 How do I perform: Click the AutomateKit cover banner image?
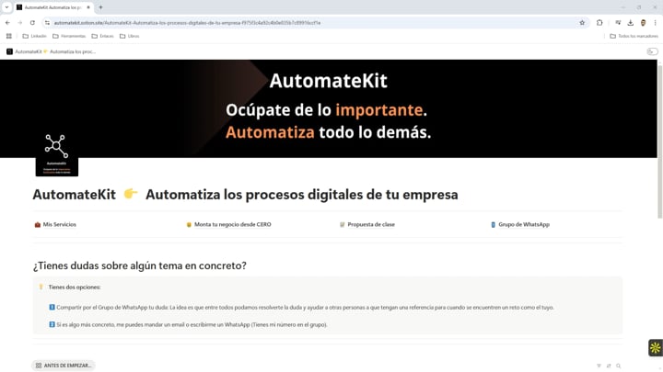[x=329, y=108]
